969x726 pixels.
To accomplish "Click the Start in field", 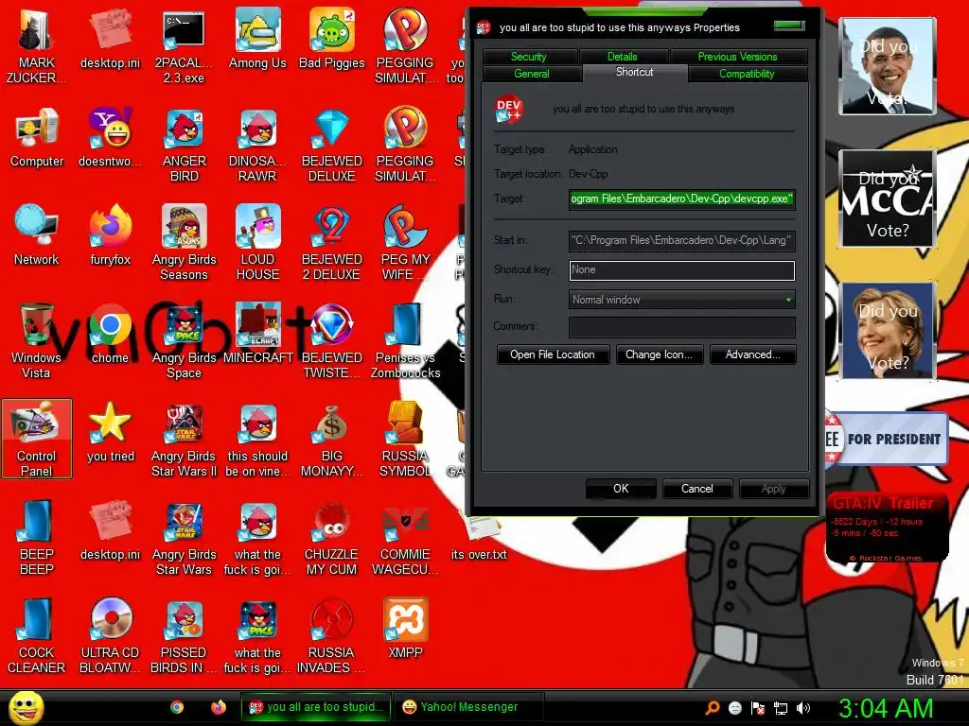I will pyautogui.click(x=681, y=240).
